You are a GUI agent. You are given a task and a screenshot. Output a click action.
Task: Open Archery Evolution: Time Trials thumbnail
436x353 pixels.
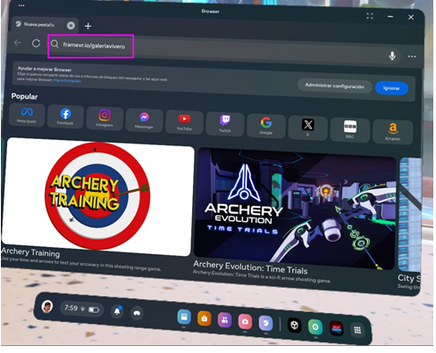tap(295, 209)
